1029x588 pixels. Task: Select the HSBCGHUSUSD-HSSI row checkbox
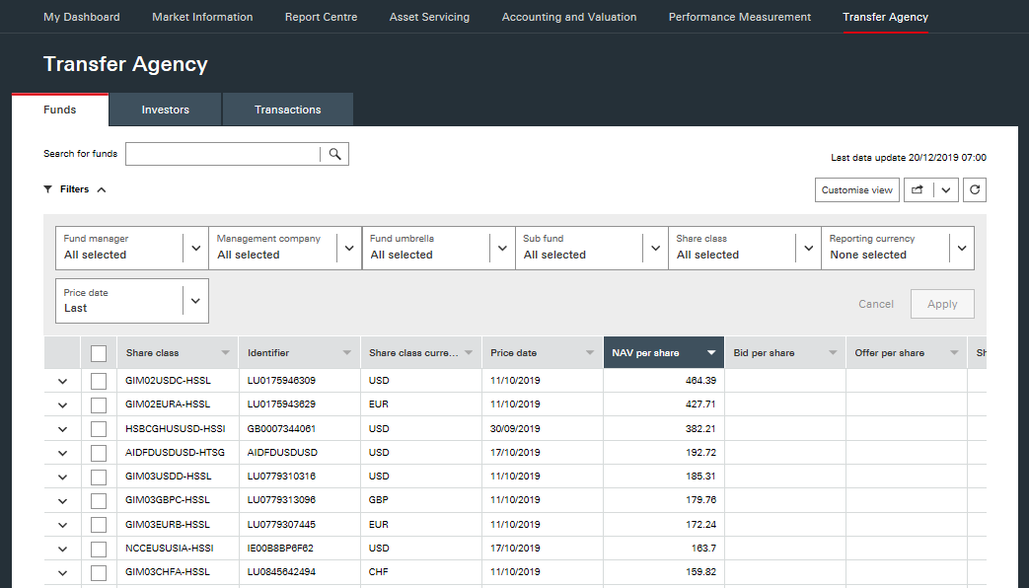click(x=99, y=429)
